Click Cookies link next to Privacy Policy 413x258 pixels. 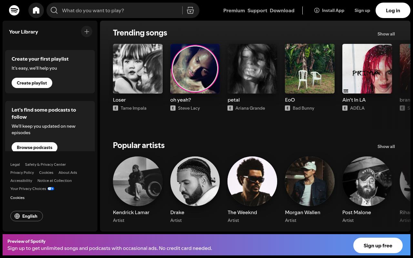(x=46, y=173)
